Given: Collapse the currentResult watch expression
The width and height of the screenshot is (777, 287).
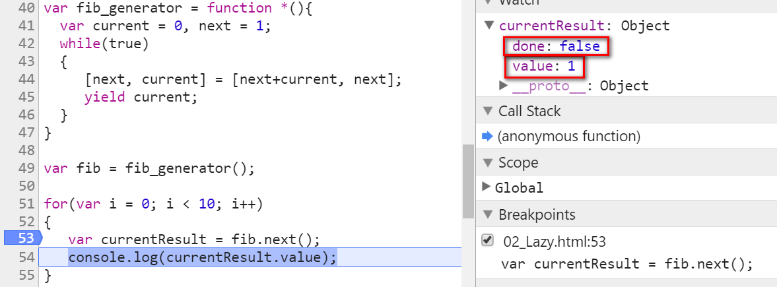Looking at the screenshot, I should coord(490,25).
